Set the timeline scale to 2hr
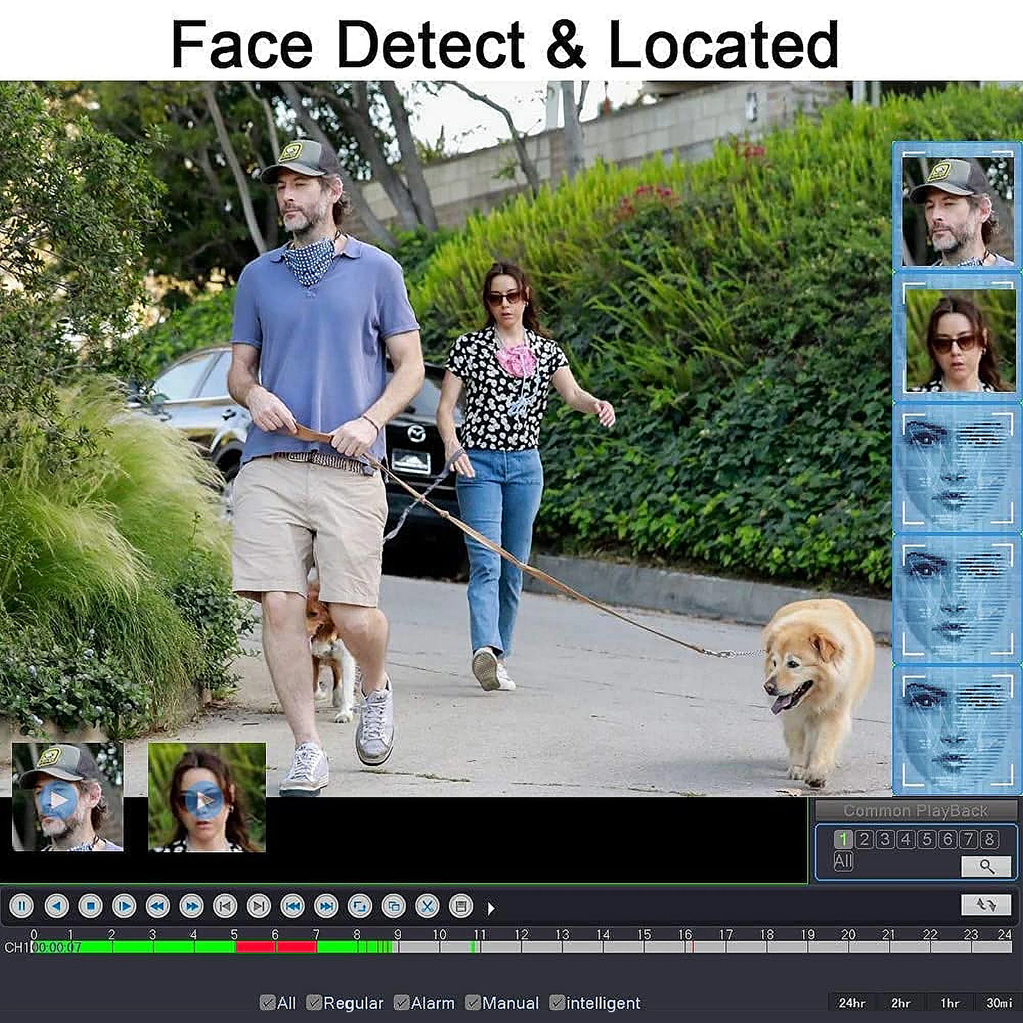Screen dimensions: 1023x1023 pyautogui.click(x=900, y=1003)
